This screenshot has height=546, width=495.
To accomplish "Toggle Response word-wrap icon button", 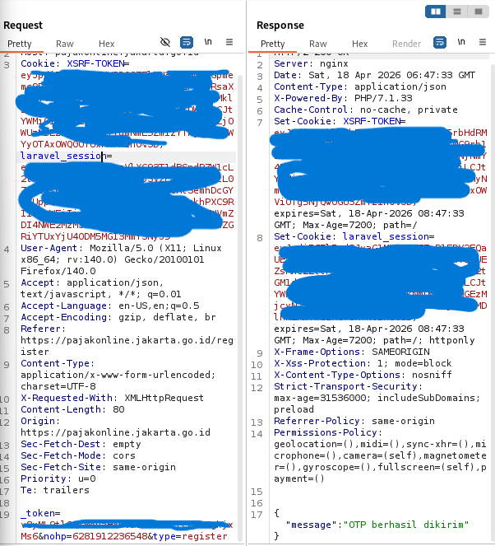I will pyautogui.click(x=440, y=42).
